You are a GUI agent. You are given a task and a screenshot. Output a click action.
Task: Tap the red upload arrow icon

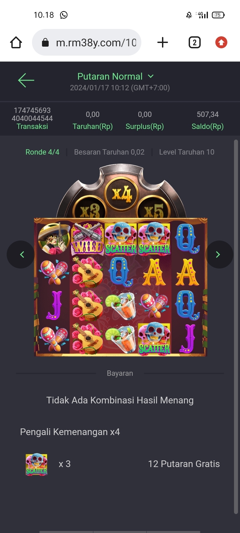tap(221, 43)
